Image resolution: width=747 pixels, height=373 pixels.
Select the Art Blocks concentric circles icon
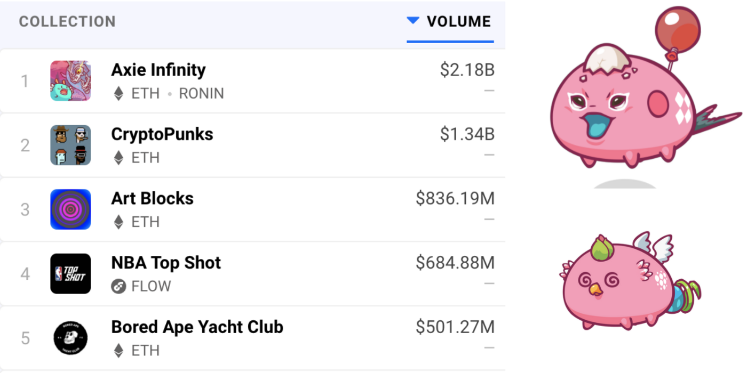tap(70, 209)
